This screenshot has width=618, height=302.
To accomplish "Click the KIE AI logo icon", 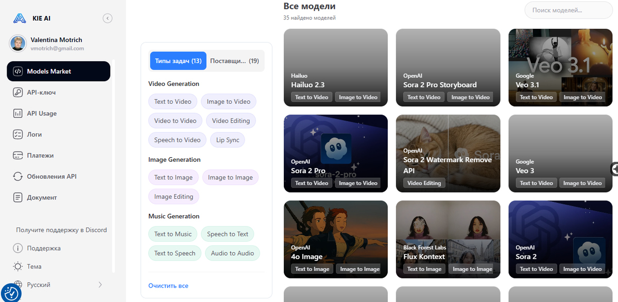I will pos(20,18).
